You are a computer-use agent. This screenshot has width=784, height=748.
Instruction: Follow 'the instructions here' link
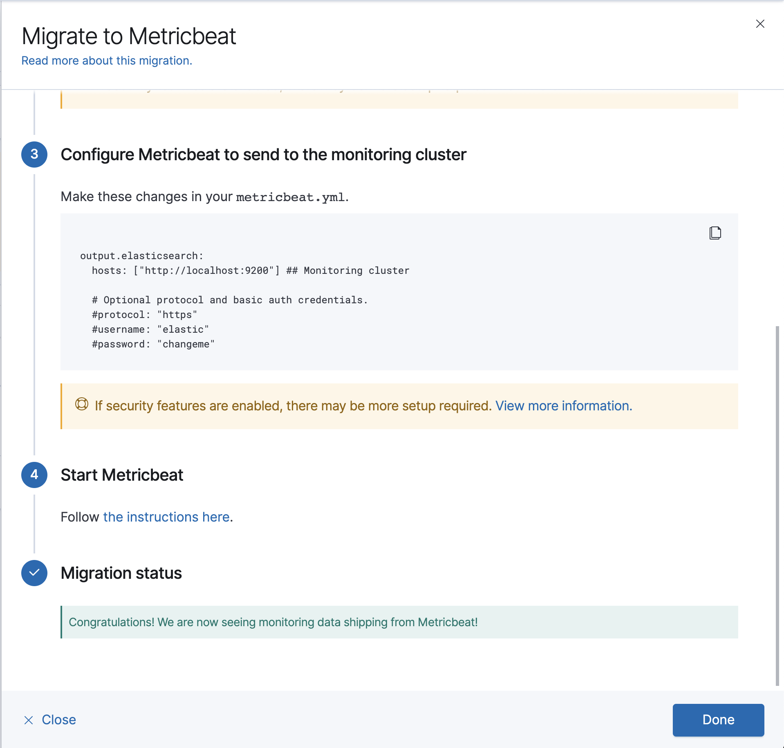point(166,517)
